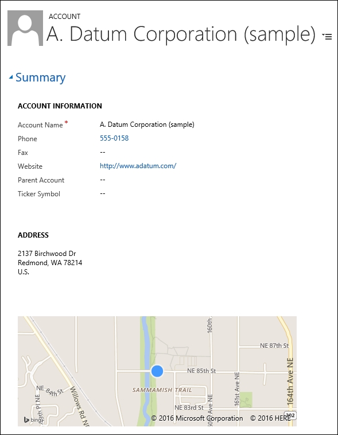The width and height of the screenshot is (338, 435).
Task: Click the route 202 shield on map
Action: (290, 415)
